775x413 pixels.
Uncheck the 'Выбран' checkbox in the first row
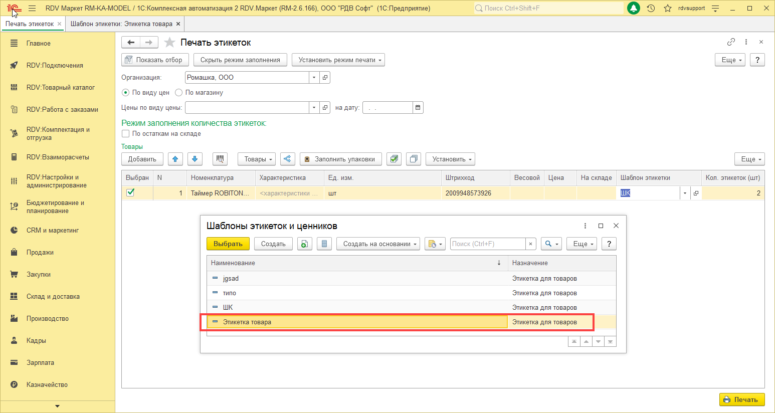pyautogui.click(x=130, y=192)
